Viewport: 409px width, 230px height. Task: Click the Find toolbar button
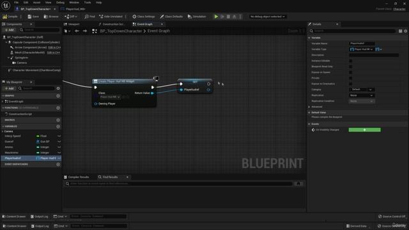89,17
